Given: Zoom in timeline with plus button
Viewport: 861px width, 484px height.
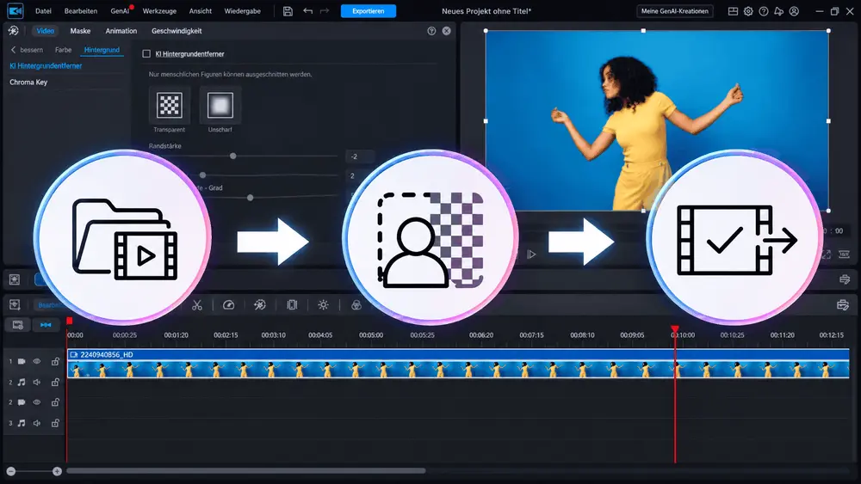Looking at the screenshot, I should [x=57, y=471].
